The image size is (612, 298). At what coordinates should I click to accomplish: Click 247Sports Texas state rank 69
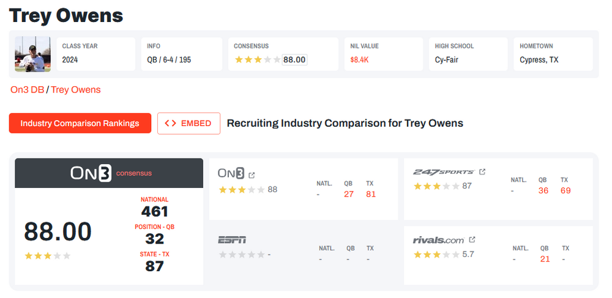click(565, 190)
